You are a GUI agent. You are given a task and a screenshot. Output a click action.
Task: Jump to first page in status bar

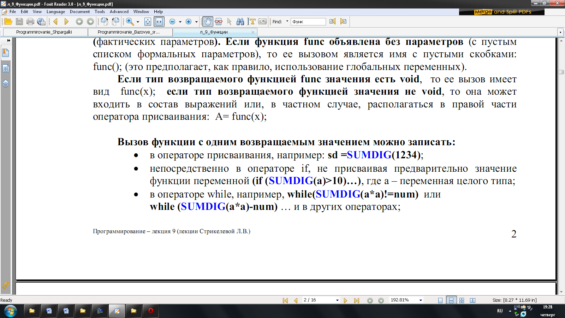click(x=285, y=300)
